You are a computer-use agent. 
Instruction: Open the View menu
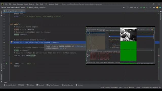point(14,4)
